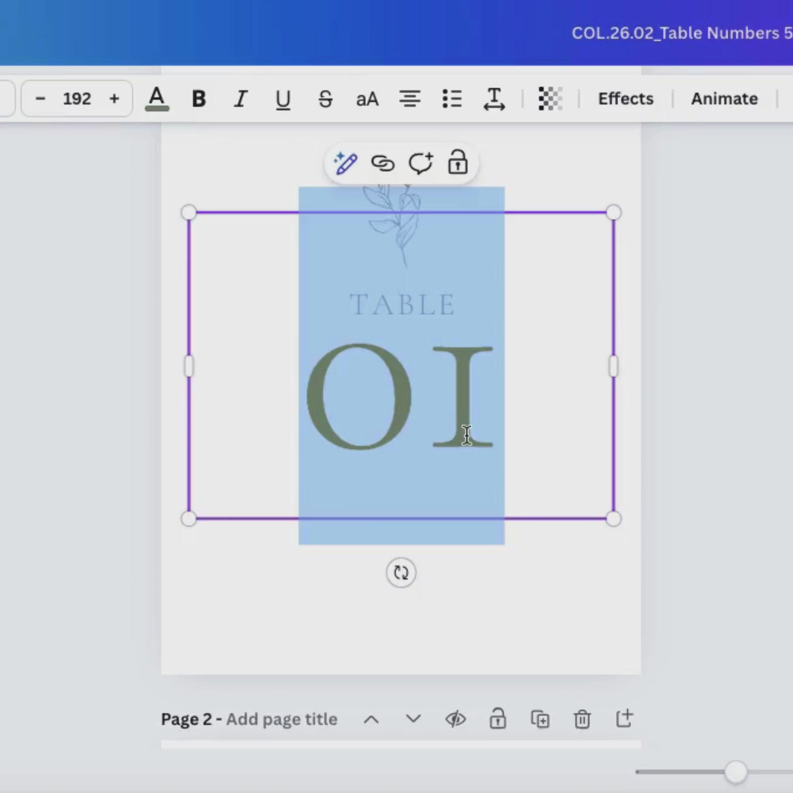Lock the selected text element
Viewport: 793px width, 793px height.
458,163
